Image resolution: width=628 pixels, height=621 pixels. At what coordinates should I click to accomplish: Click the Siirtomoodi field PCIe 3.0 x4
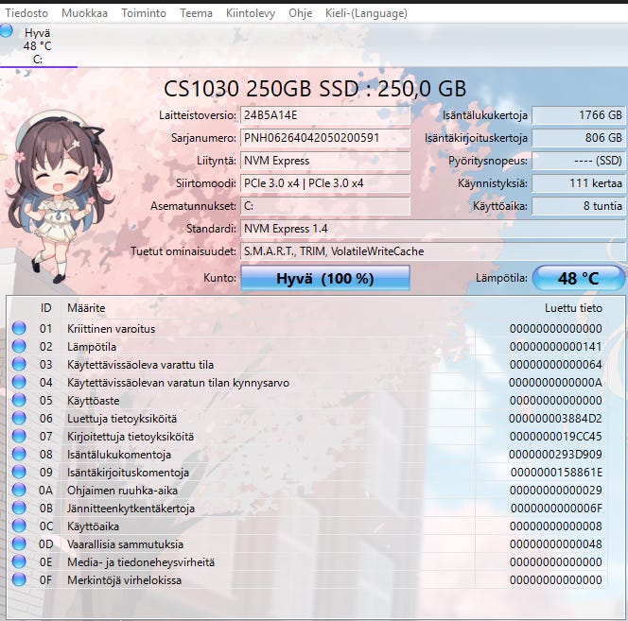325,183
